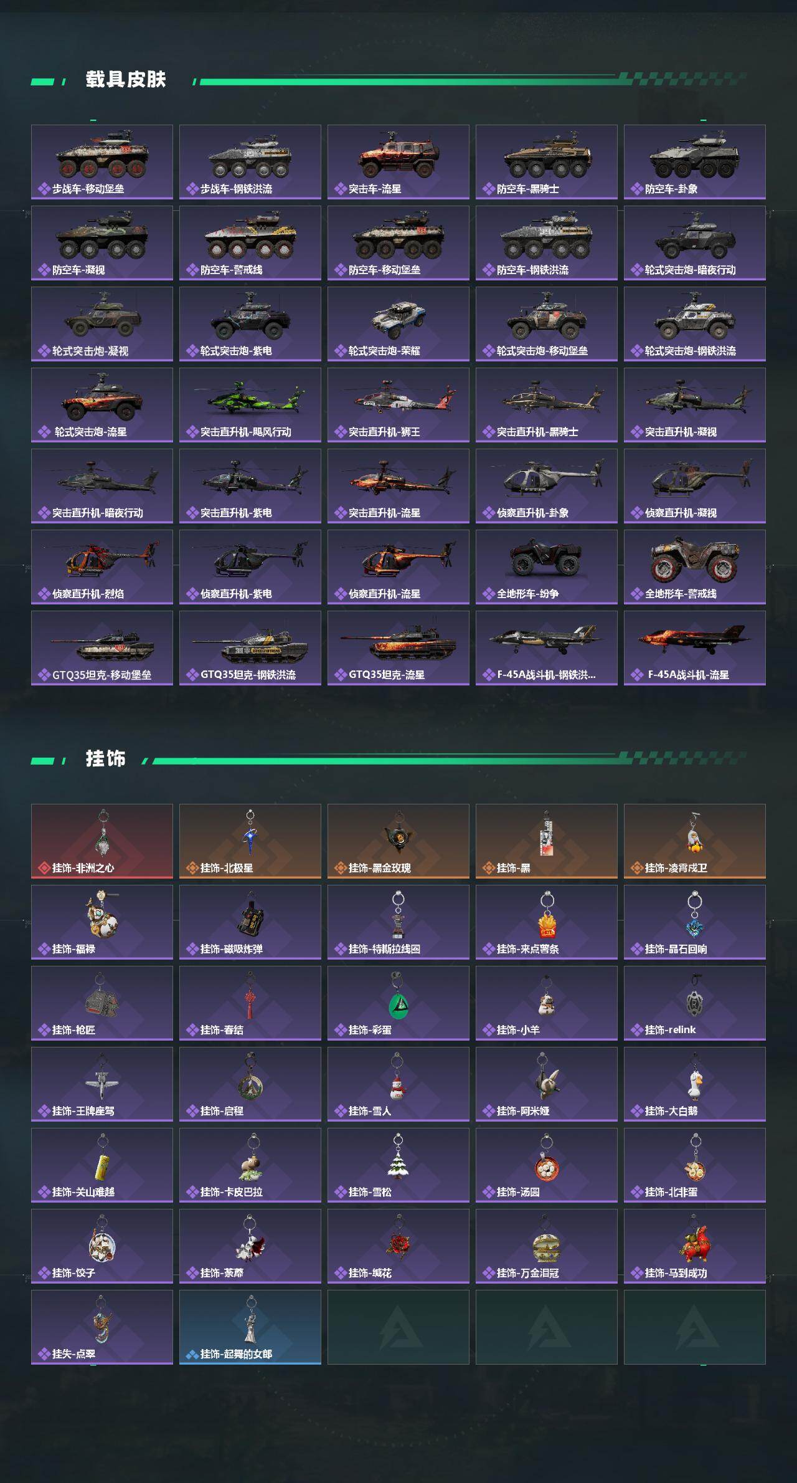This screenshot has width=797, height=1483.
Task: Open the 挂饰-彩蛋 green egg charm
Action: click(x=398, y=1003)
